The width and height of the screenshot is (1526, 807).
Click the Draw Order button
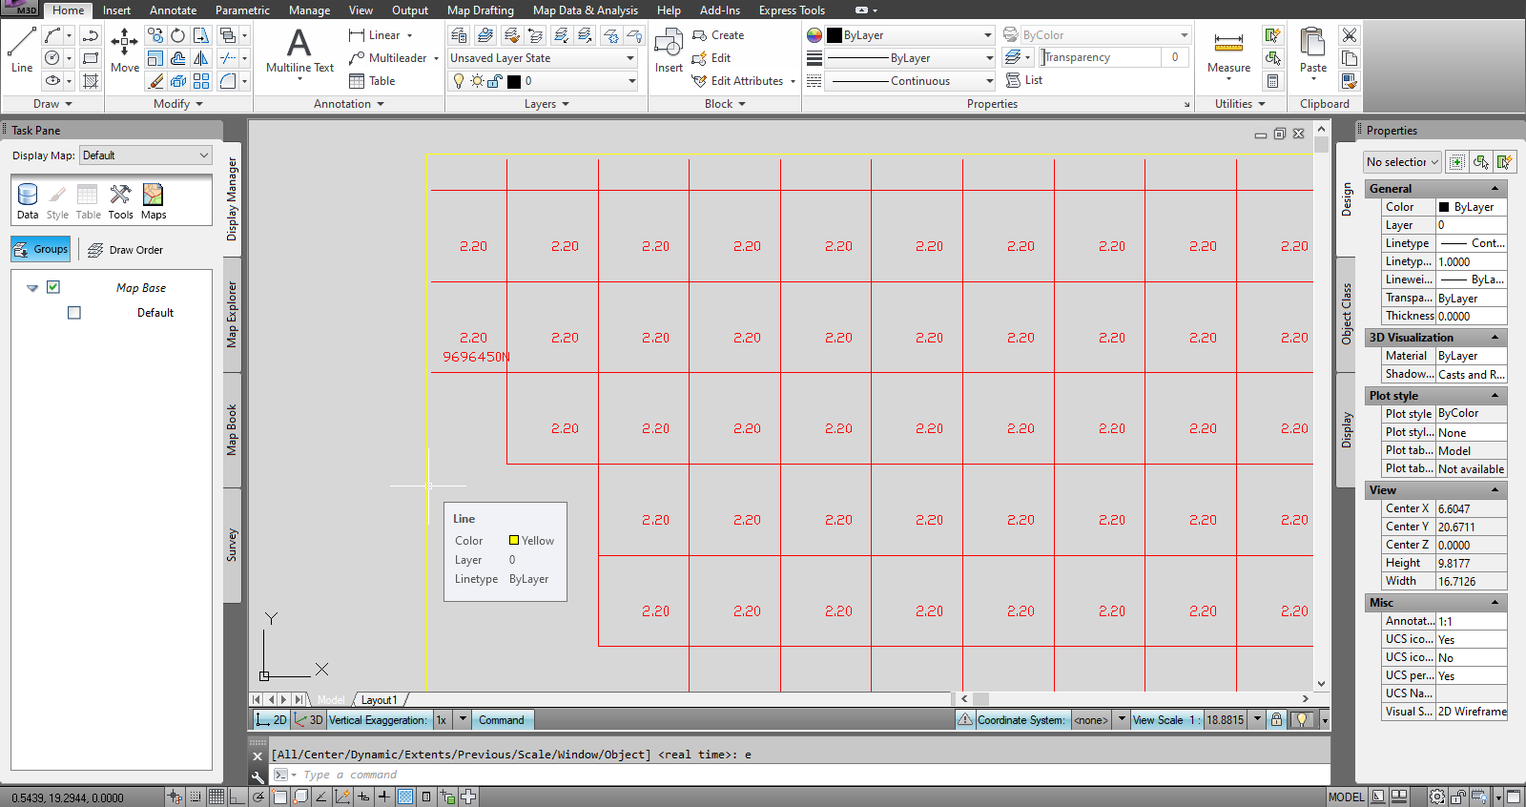coord(125,250)
